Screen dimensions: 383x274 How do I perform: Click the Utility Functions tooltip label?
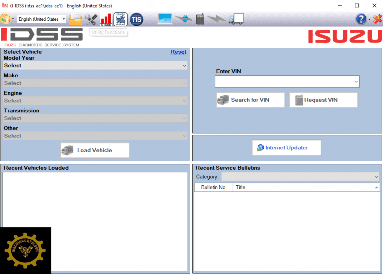coord(108,32)
